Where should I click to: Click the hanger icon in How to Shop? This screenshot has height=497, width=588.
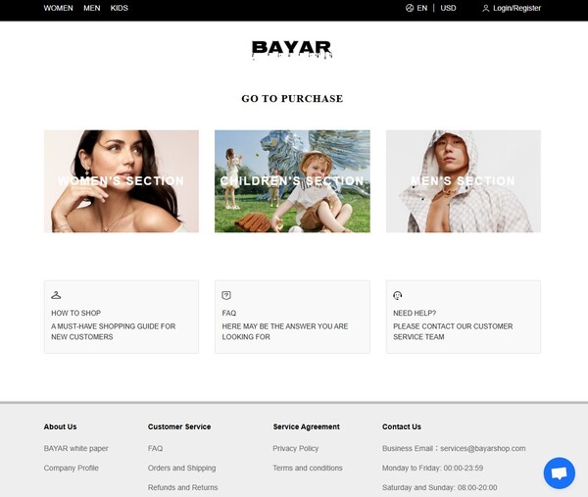point(56,295)
